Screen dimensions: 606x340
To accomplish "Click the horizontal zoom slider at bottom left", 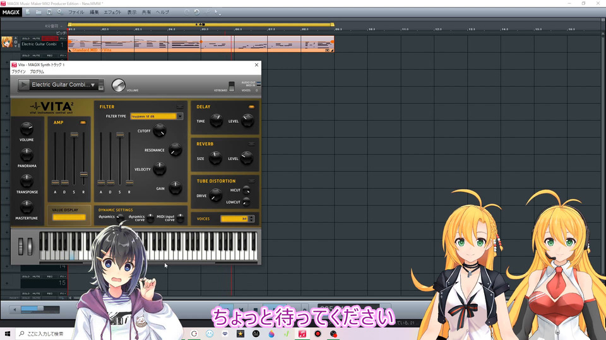I will 40,309.
